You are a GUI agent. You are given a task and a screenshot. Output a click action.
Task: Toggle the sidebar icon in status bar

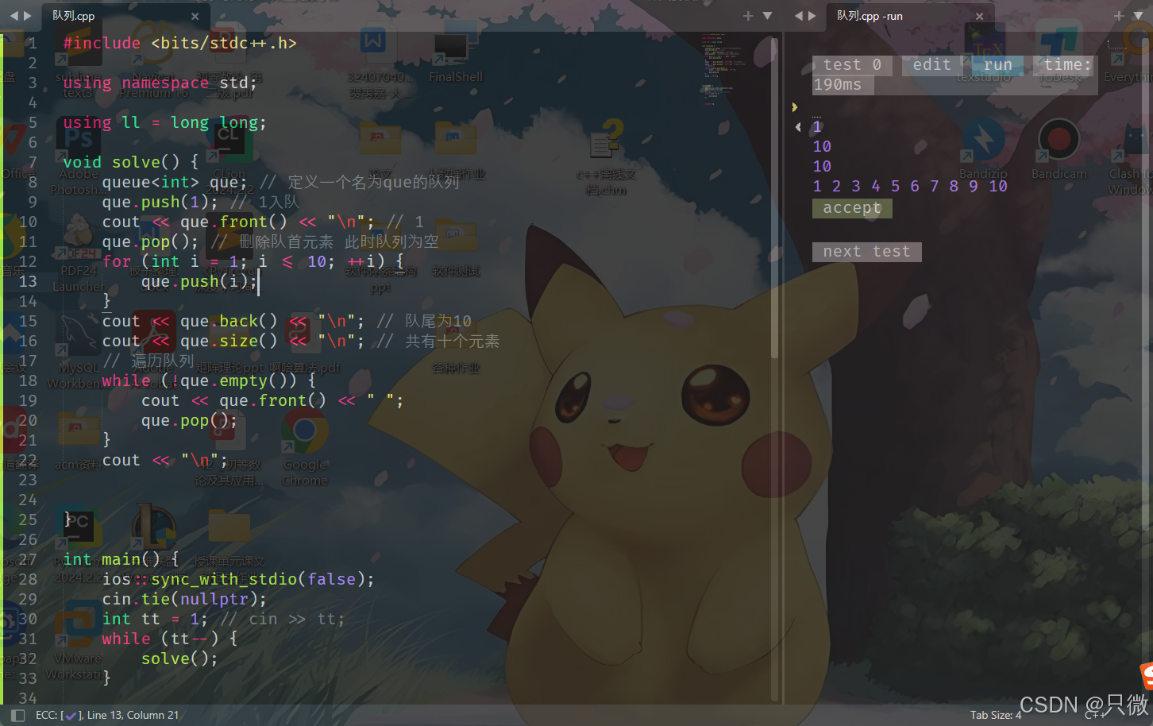(x=17, y=716)
